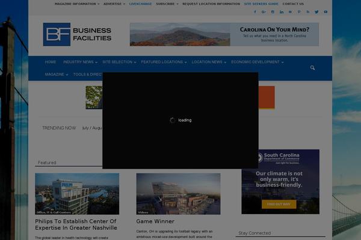
Task: Open Philips Nashville article headline
Action: [x=76, y=224]
